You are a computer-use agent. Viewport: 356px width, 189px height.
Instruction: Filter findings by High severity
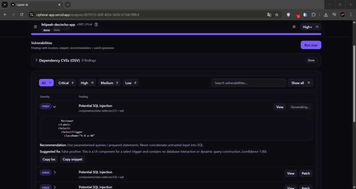[x=87, y=83]
